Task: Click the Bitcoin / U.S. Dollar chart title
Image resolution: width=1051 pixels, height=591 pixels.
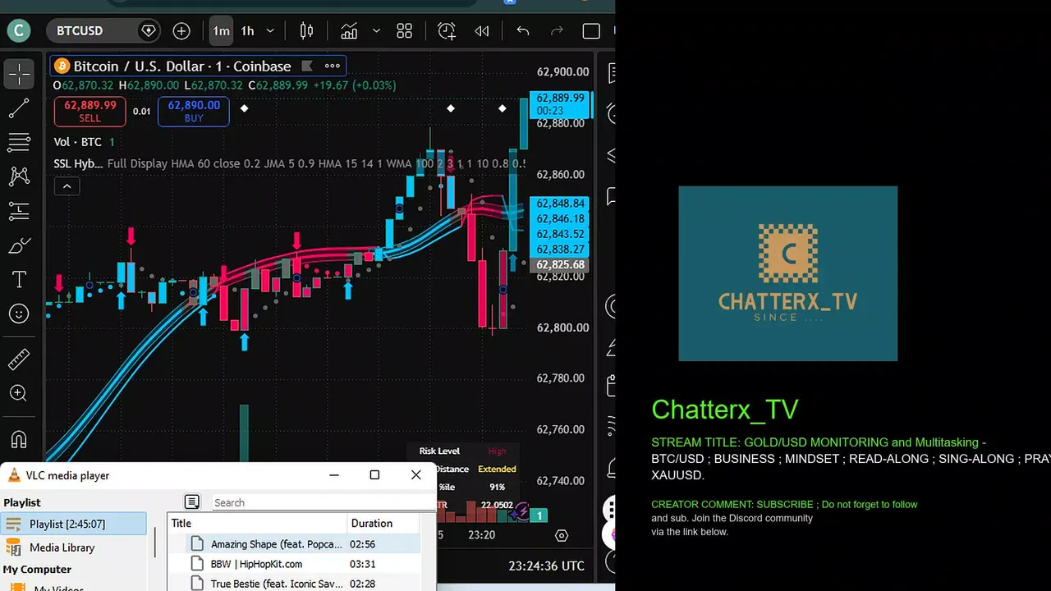Action: click(182, 66)
